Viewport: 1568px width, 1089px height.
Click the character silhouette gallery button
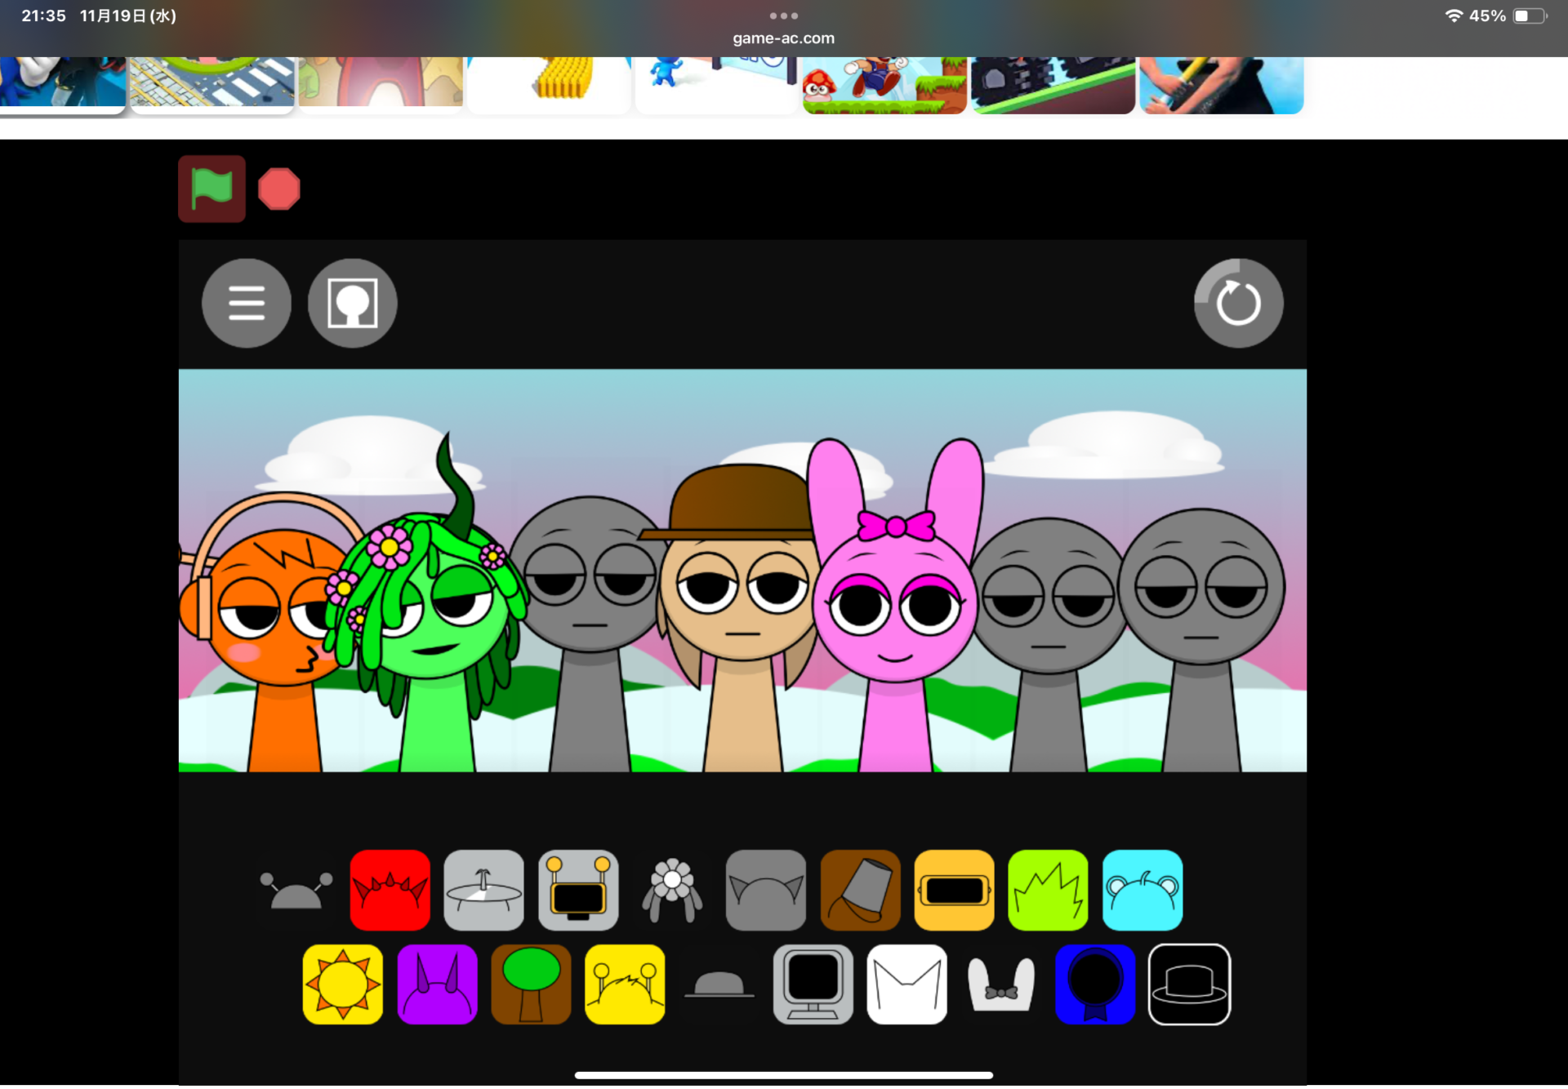[x=352, y=304]
